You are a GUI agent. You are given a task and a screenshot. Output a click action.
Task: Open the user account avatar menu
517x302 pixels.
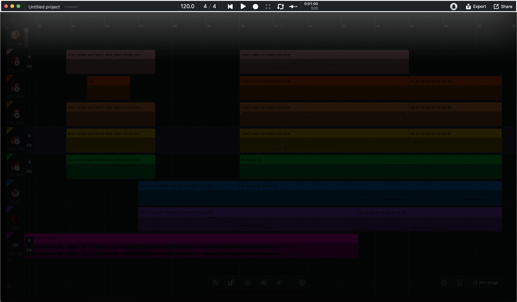click(453, 6)
